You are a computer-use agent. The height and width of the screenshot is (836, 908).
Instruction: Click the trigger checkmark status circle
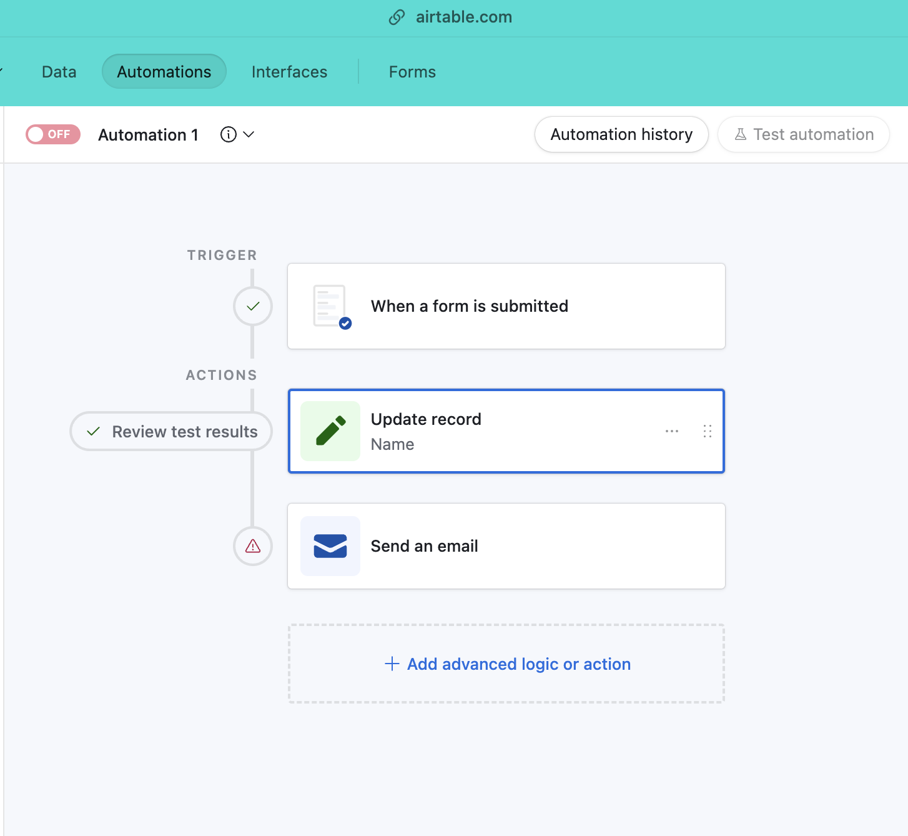click(x=253, y=306)
